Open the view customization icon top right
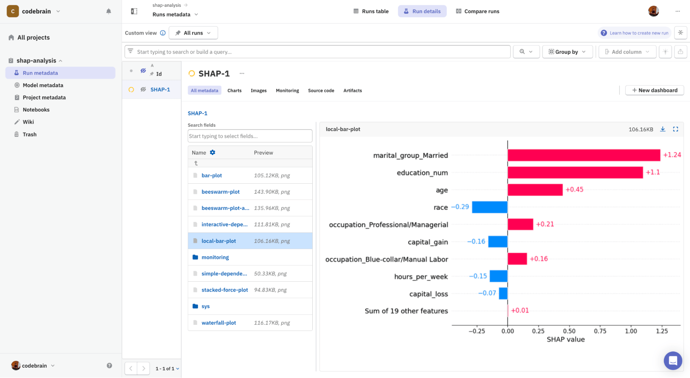Viewport: 690px width, 378px height. [x=680, y=32]
